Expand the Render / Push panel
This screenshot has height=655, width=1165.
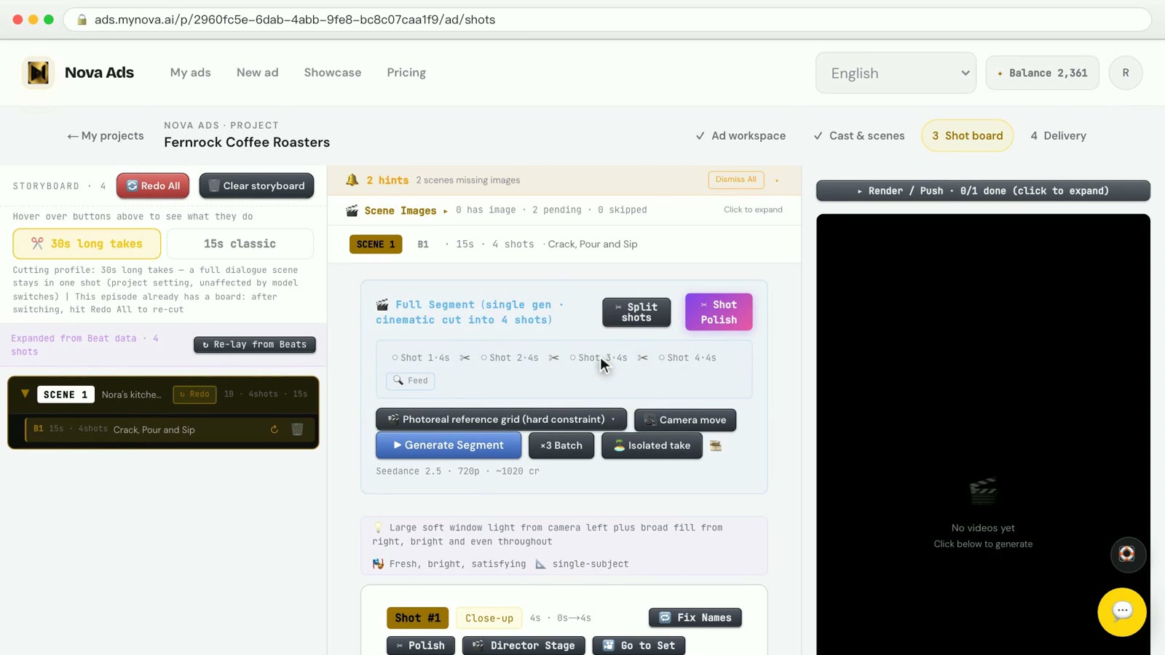point(983,191)
